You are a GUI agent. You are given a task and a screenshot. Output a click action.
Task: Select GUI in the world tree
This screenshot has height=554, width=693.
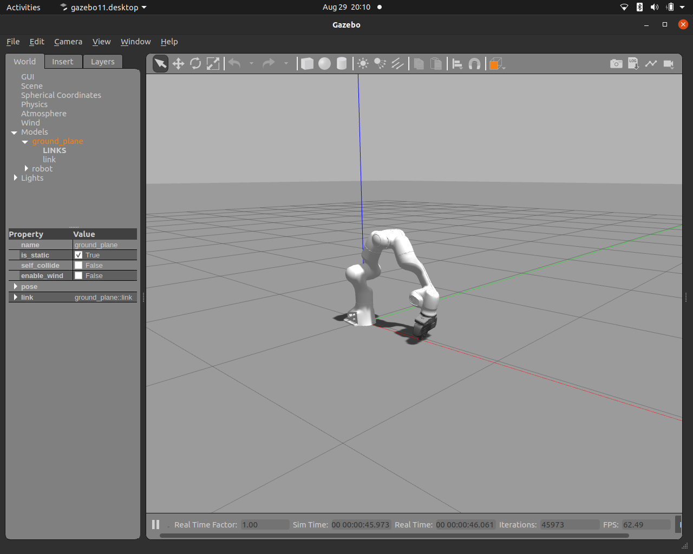[x=28, y=77]
